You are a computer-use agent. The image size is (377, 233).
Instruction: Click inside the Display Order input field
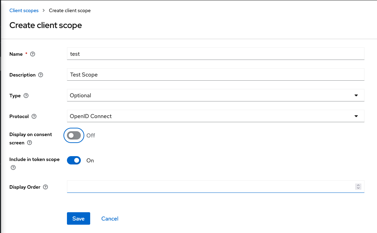tap(208, 187)
